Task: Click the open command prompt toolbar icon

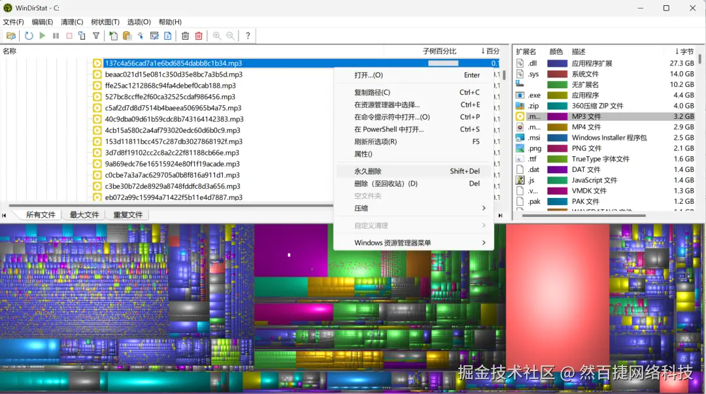Action: pos(154,35)
